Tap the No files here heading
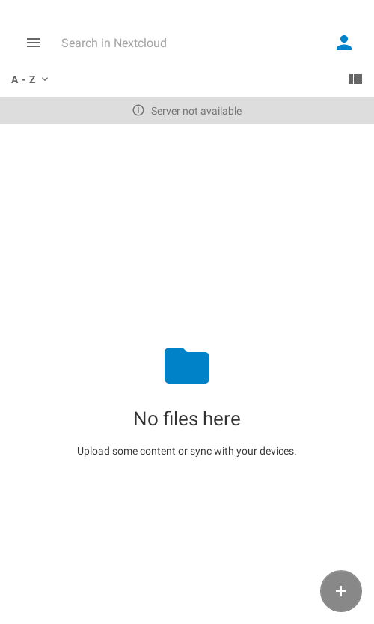Image resolution: width=374 pixels, height=624 pixels. (x=187, y=419)
